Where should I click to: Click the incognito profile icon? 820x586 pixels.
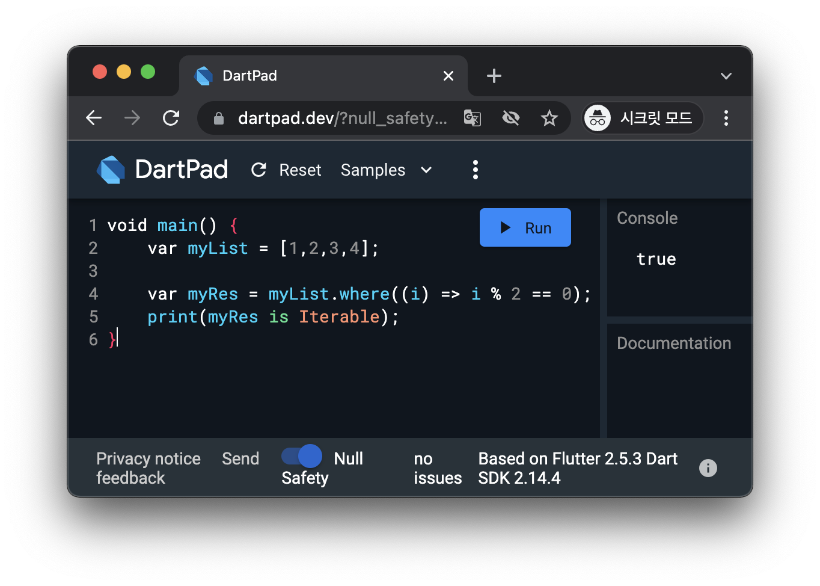pos(598,118)
